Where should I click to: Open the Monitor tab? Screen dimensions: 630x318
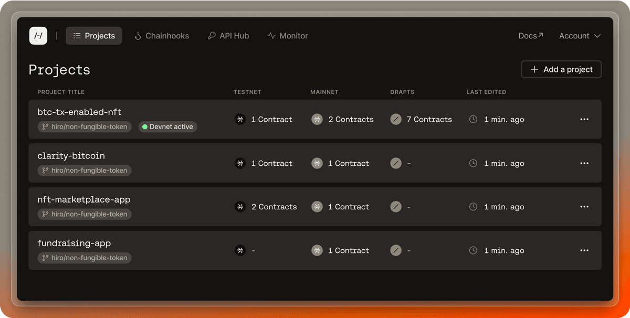[288, 36]
